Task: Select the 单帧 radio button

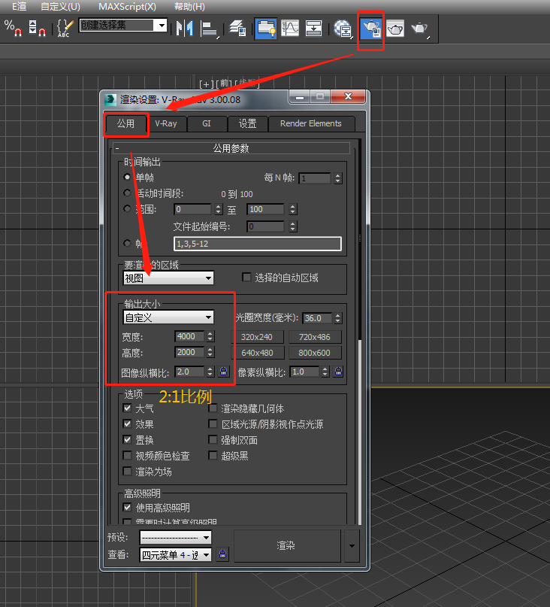Action: [x=127, y=177]
